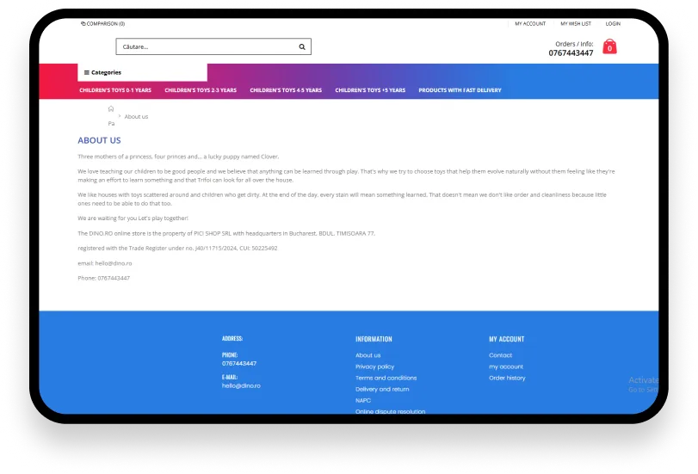
Task: Open footer my account link
Action: point(506,366)
